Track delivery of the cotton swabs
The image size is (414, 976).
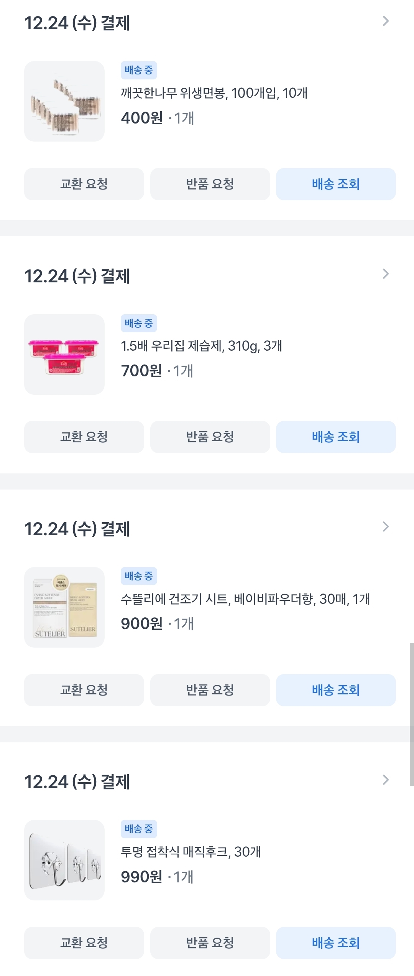click(x=336, y=184)
